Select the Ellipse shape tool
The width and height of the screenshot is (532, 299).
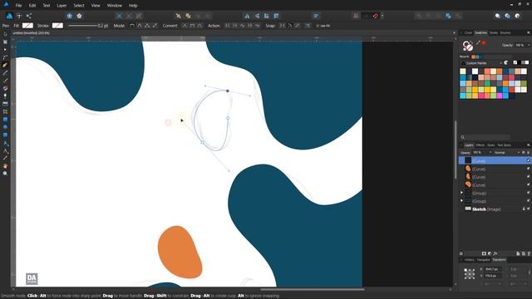[x=5, y=127]
